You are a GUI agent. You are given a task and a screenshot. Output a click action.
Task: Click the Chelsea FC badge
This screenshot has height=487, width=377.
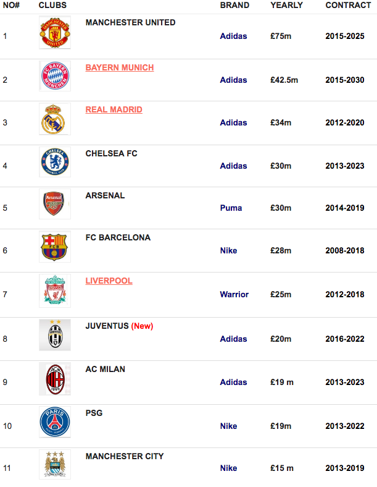point(55,162)
